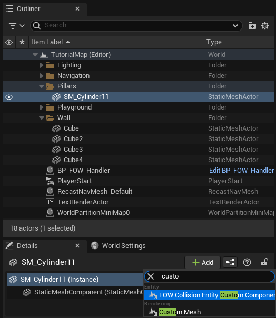Click the new folder icon in Outliner
Viewport: 276px width, 318px height.
[252, 26]
